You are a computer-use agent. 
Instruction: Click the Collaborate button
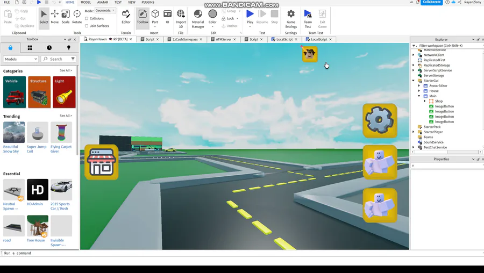(x=431, y=2)
